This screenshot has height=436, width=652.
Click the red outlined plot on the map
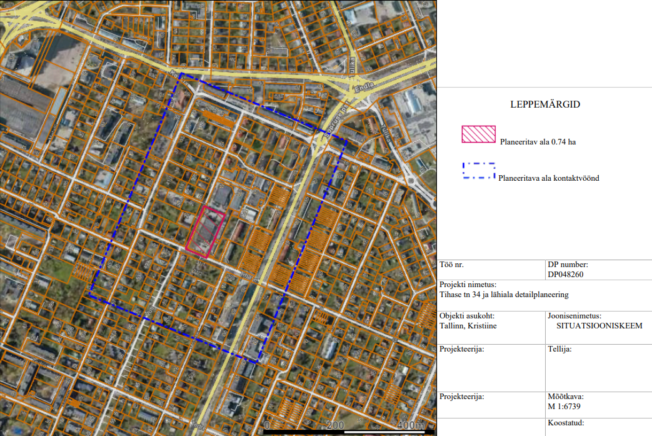pyautogui.click(x=207, y=230)
